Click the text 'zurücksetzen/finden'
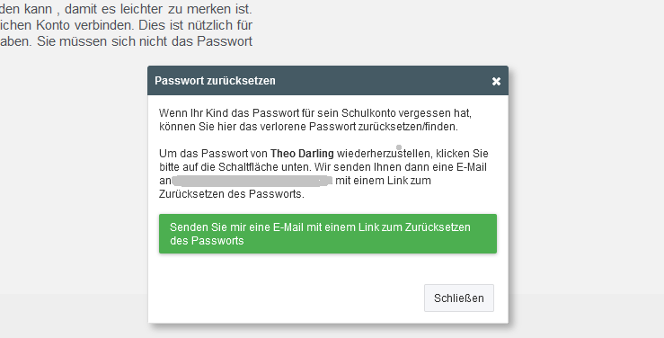The height and width of the screenshot is (338, 664). coord(408,127)
